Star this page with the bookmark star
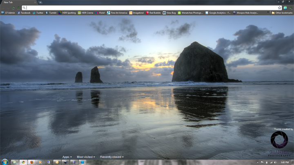The height and width of the screenshot is (165, 294). coord(280,8)
